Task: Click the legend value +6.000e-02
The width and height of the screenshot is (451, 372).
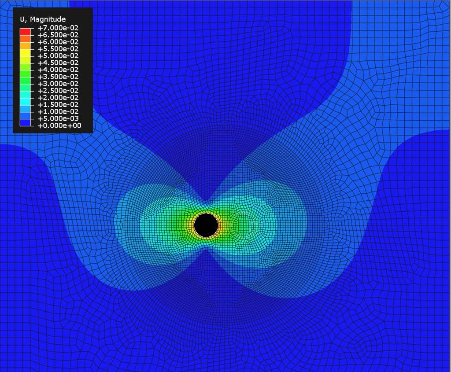Action: click(58, 42)
